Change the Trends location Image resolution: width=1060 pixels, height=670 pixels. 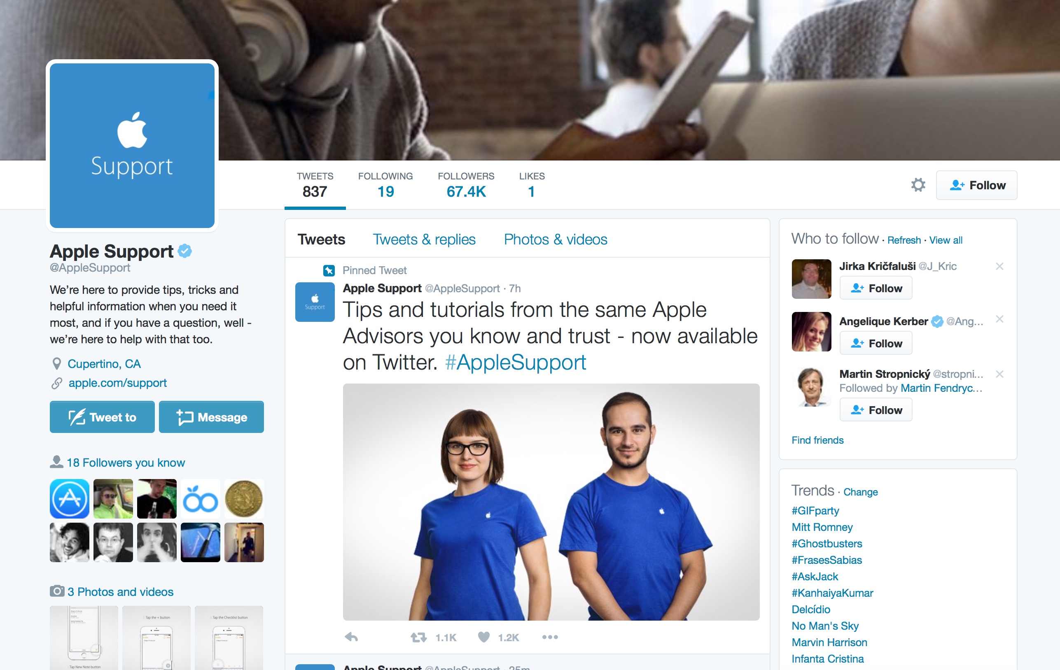pyautogui.click(x=860, y=492)
